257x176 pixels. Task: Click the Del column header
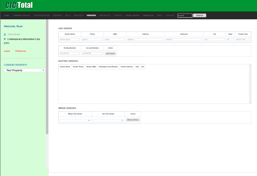pyautogui.click(x=142, y=67)
